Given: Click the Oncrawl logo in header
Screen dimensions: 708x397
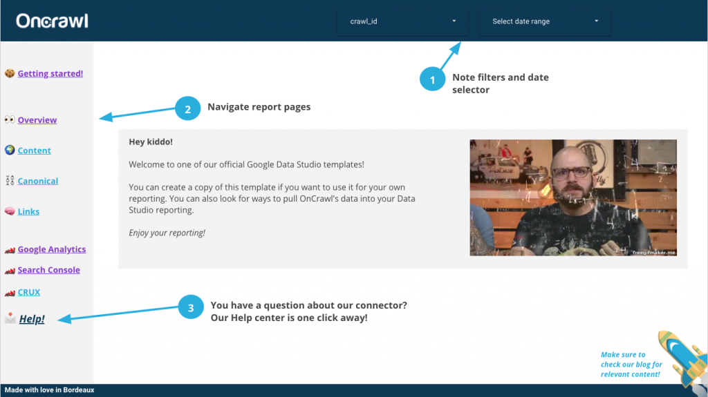Looking at the screenshot, I should [x=52, y=21].
